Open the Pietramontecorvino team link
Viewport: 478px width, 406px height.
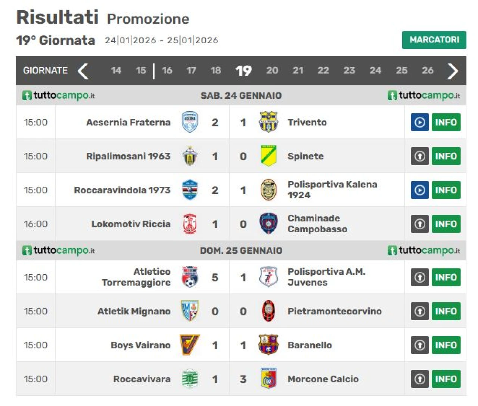(334, 311)
